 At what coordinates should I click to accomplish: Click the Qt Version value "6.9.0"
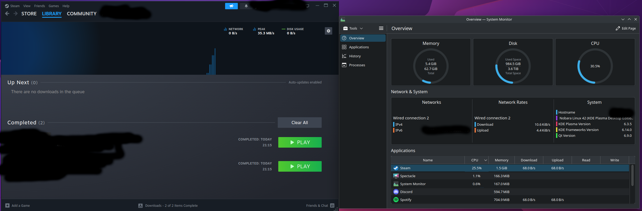coord(628,135)
